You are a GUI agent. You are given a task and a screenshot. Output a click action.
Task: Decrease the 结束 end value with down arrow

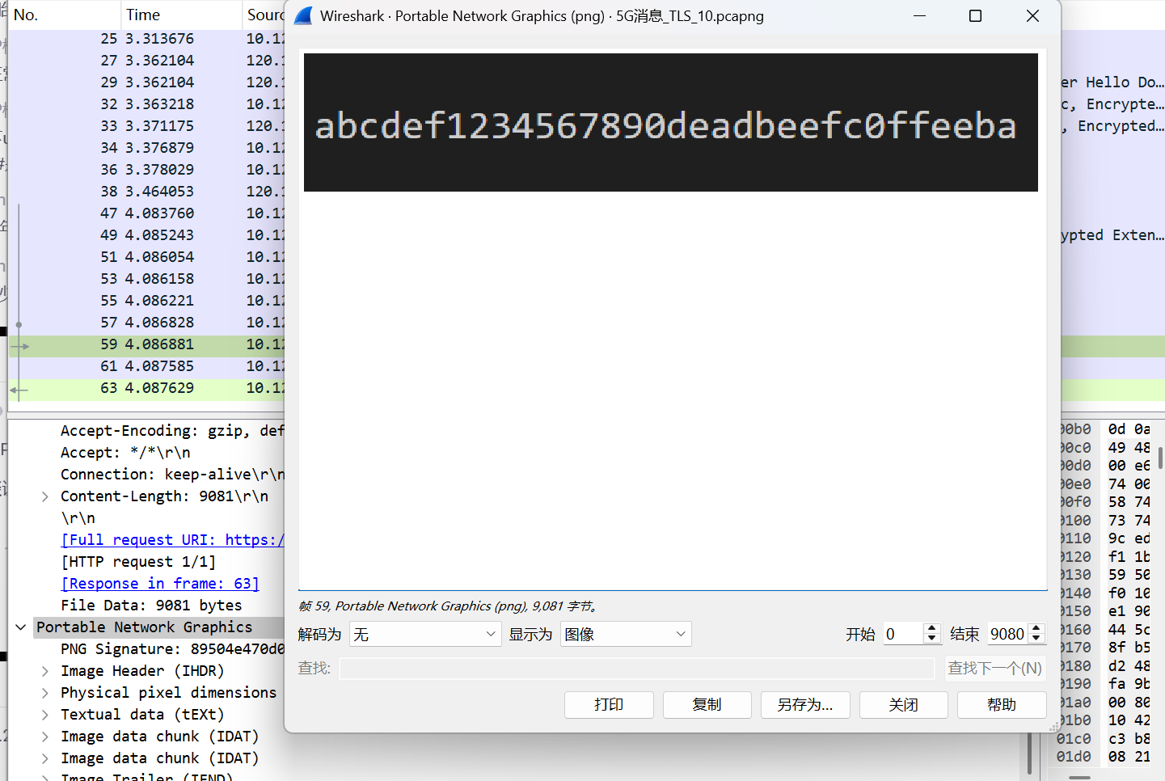tap(1036, 640)
